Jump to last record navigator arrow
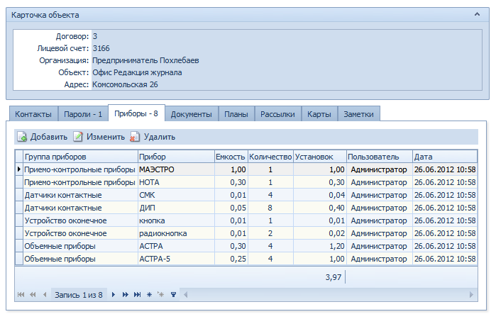 coord(137,295)
